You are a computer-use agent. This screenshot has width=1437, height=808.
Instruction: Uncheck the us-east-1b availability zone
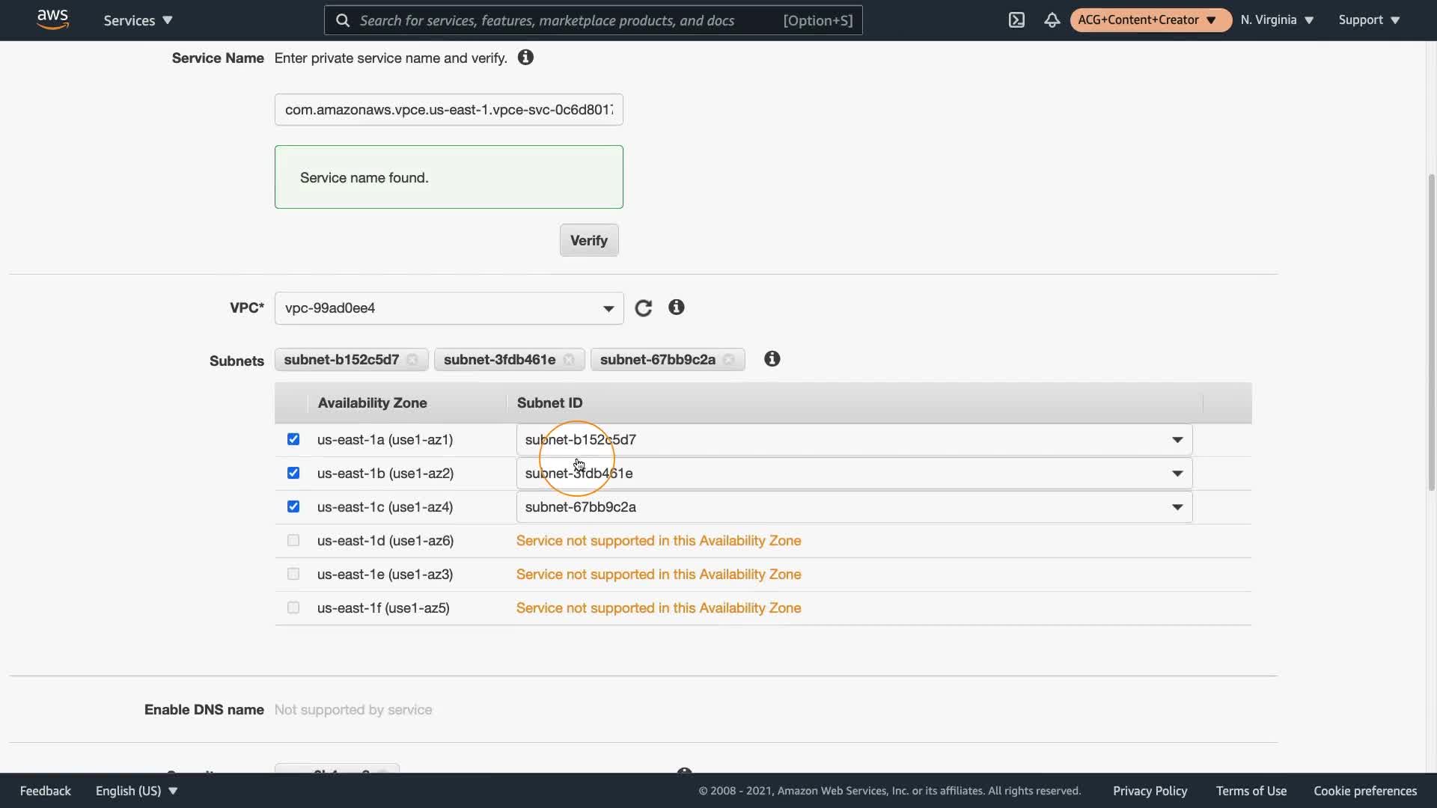[293, 473]
